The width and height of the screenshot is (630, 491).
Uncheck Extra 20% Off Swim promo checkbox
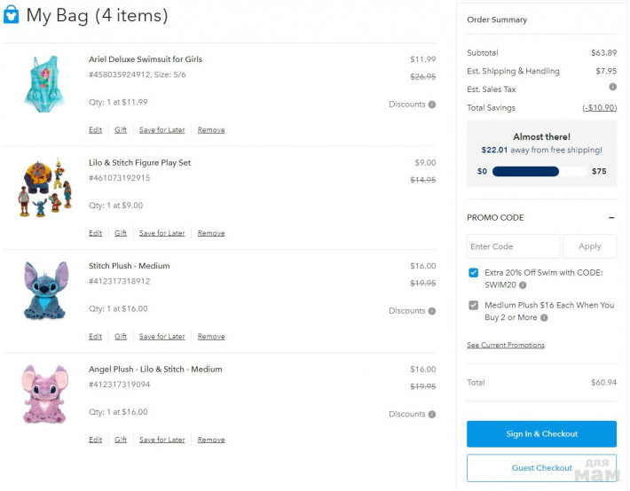click(474, 273)
